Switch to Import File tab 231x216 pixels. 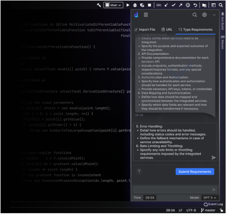pyautogui.click(x=145, y=30)
